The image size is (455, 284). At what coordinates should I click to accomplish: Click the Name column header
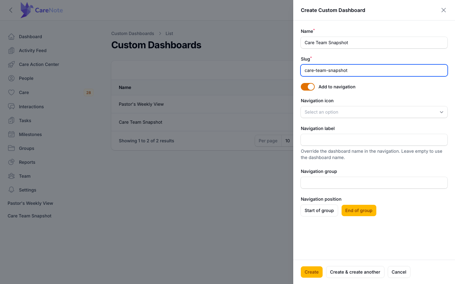(x=125, y=87)
